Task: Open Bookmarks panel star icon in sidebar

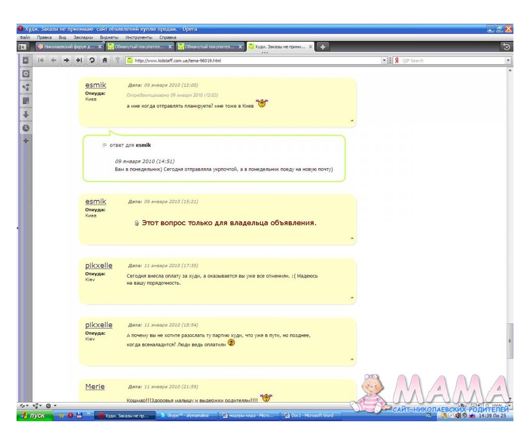Action: (x=25, y=61)
